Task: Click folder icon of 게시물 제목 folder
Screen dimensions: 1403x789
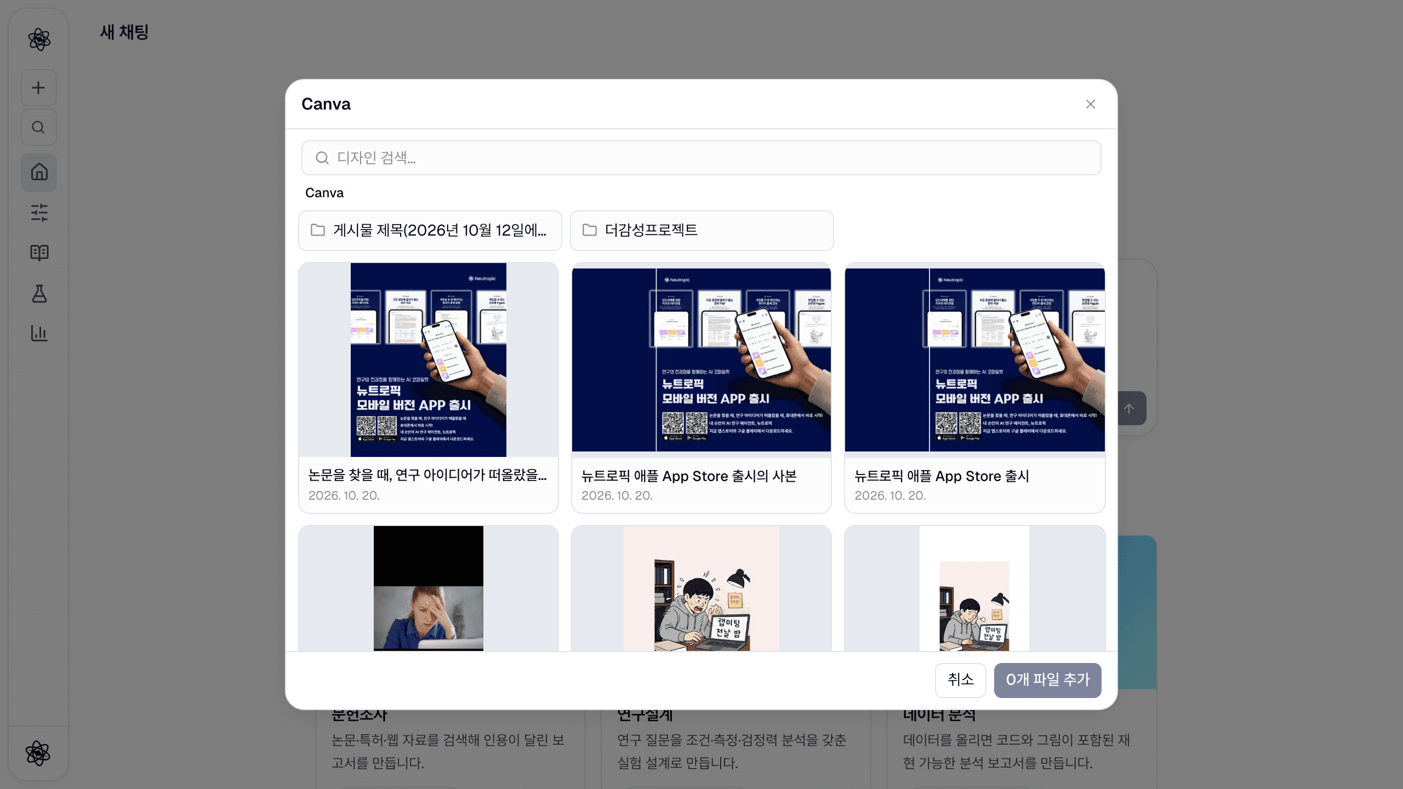Action: [x=318, y=230]
